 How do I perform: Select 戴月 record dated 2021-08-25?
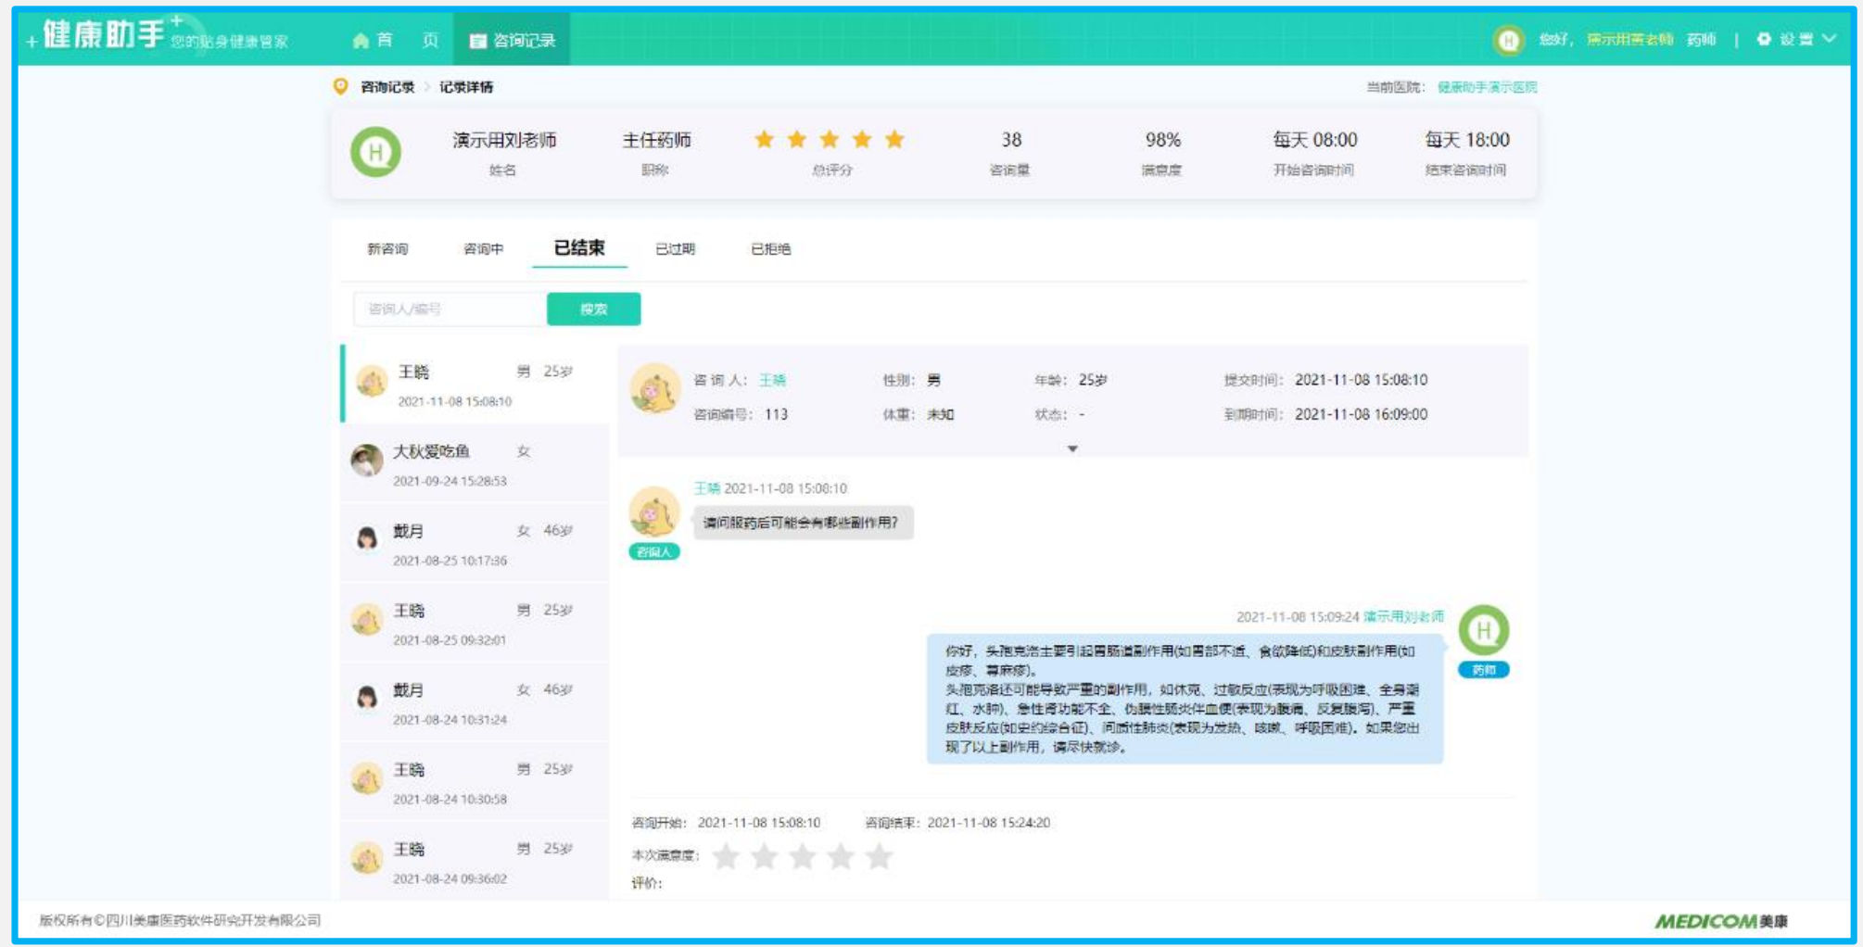coord(475,544)
